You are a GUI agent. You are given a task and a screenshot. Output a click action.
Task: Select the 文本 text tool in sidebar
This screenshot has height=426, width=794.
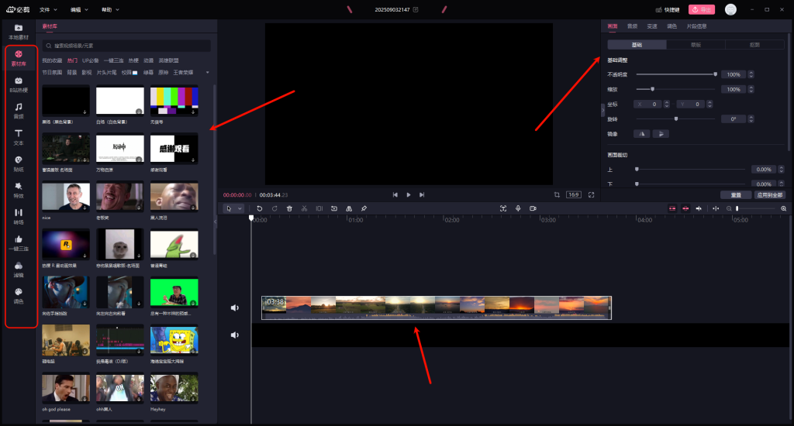click(x=19, y=137)
